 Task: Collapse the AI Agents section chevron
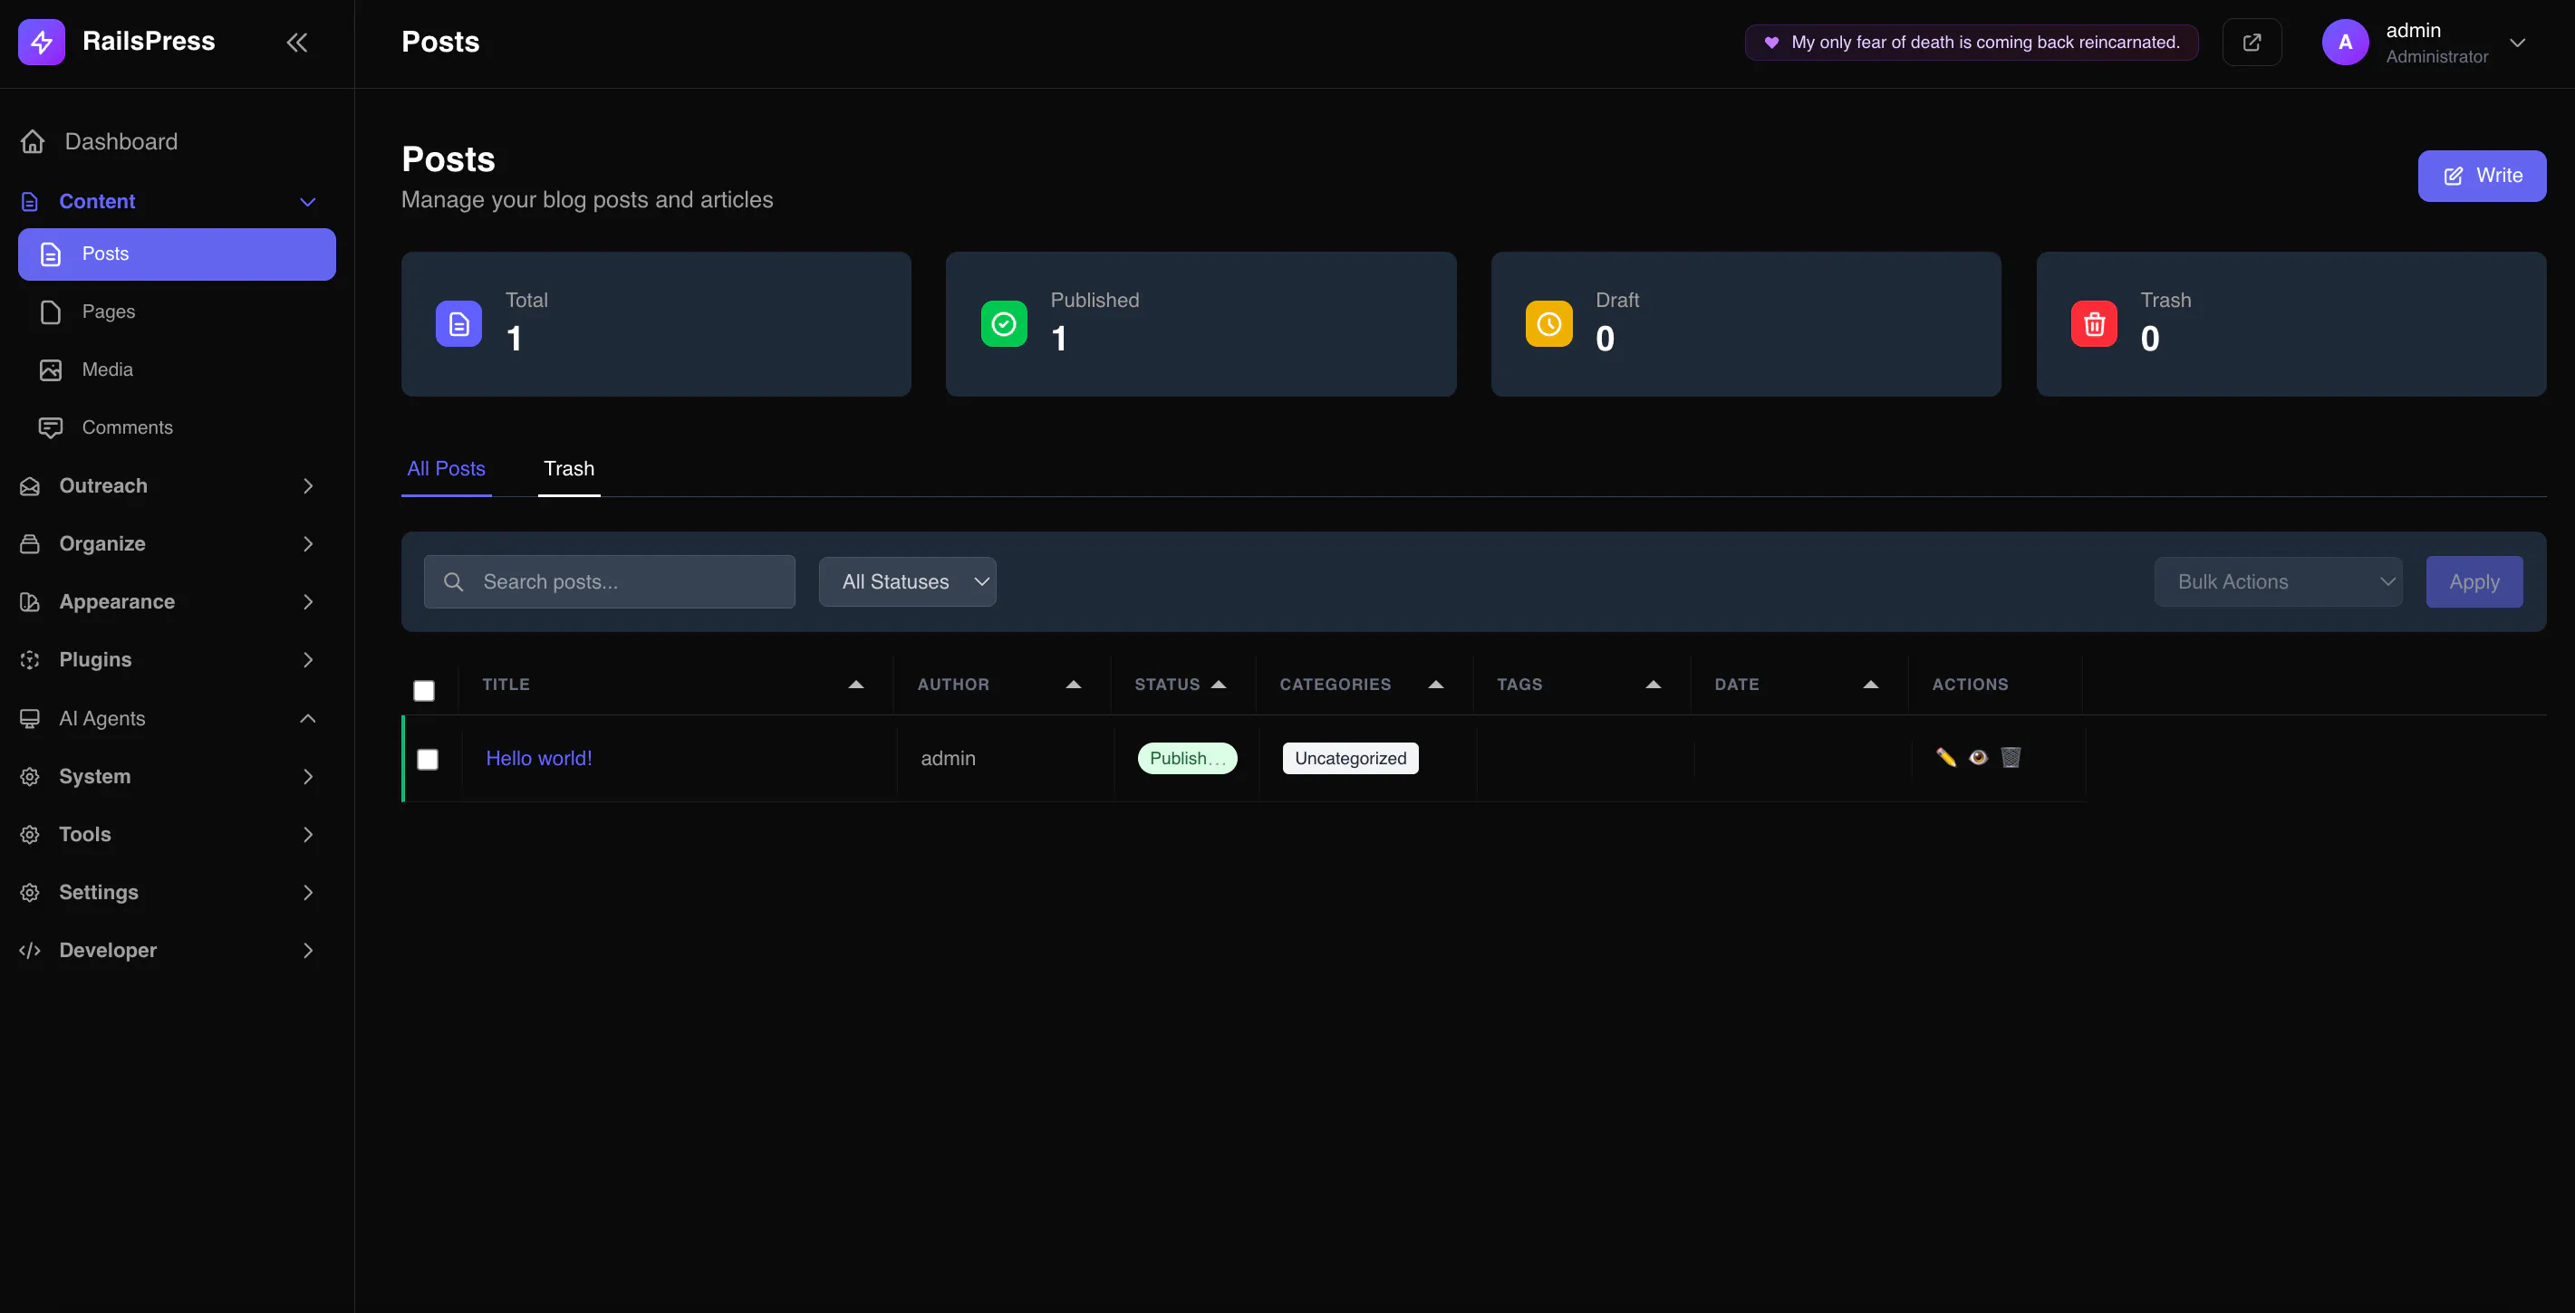308,718
